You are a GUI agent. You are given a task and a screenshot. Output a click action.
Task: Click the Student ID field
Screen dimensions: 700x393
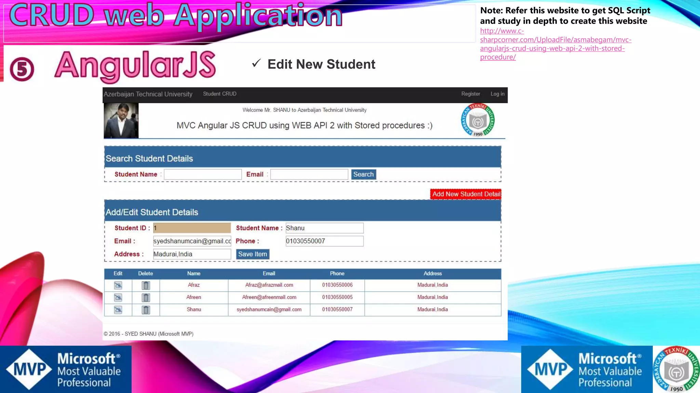(192, 228)
